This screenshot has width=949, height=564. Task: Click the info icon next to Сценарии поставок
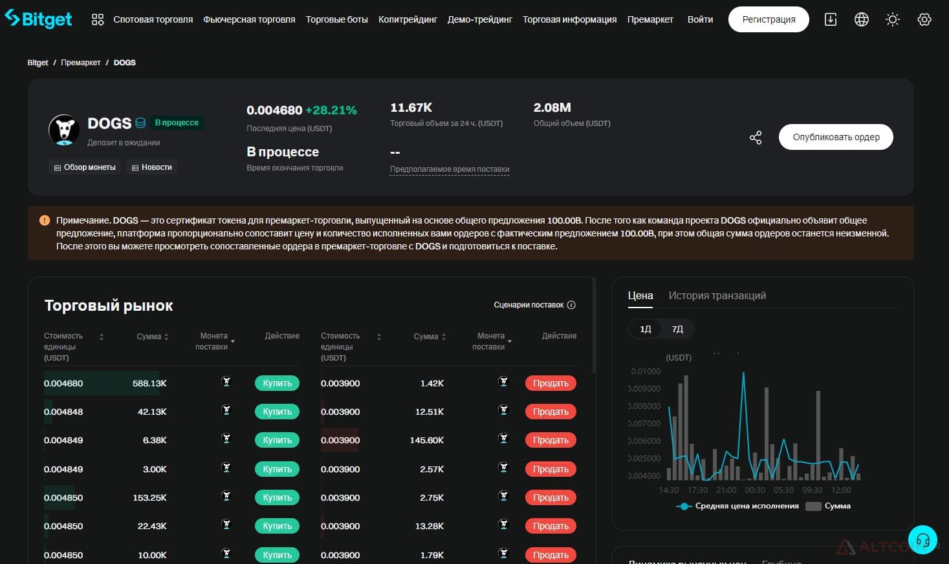tap(571, 305)
